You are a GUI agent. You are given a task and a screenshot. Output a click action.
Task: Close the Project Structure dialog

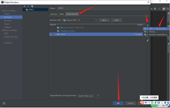pos(148,2)
